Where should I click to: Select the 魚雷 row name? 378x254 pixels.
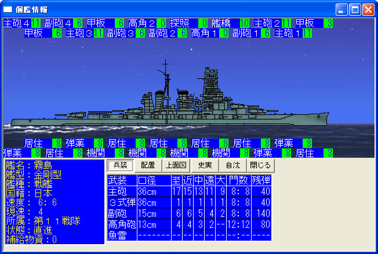pyautogui.click(x=122, y=235)
